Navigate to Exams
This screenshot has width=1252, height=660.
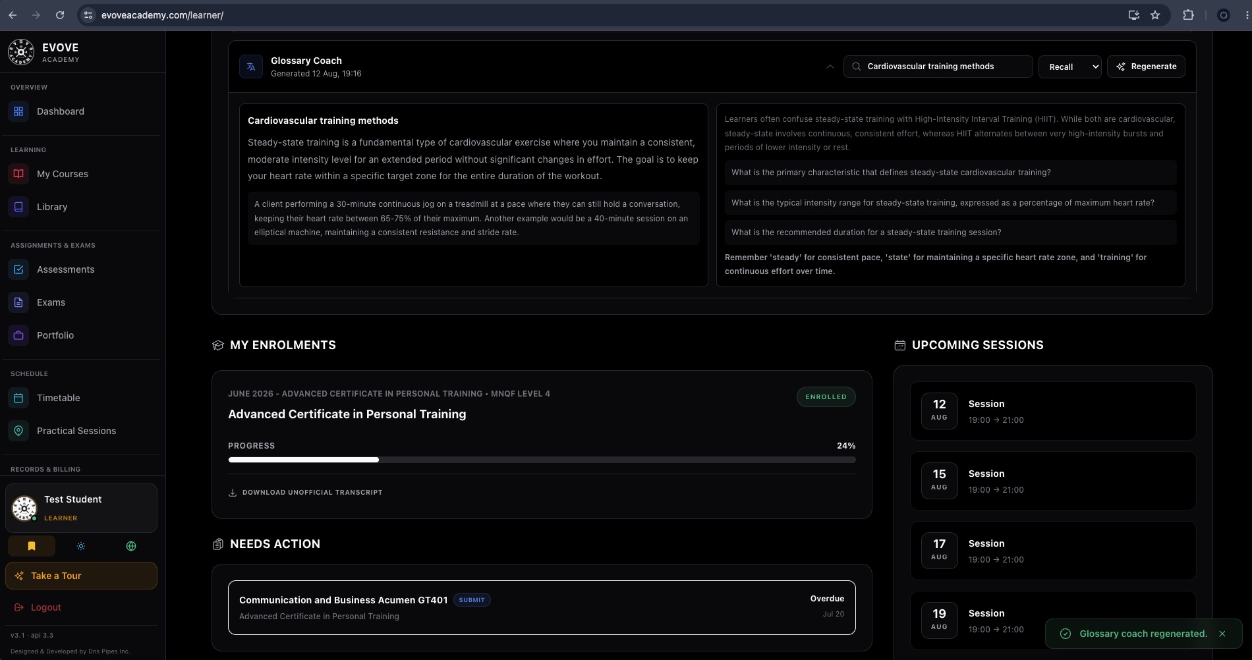pyautogui.click(x=81, y=302)
